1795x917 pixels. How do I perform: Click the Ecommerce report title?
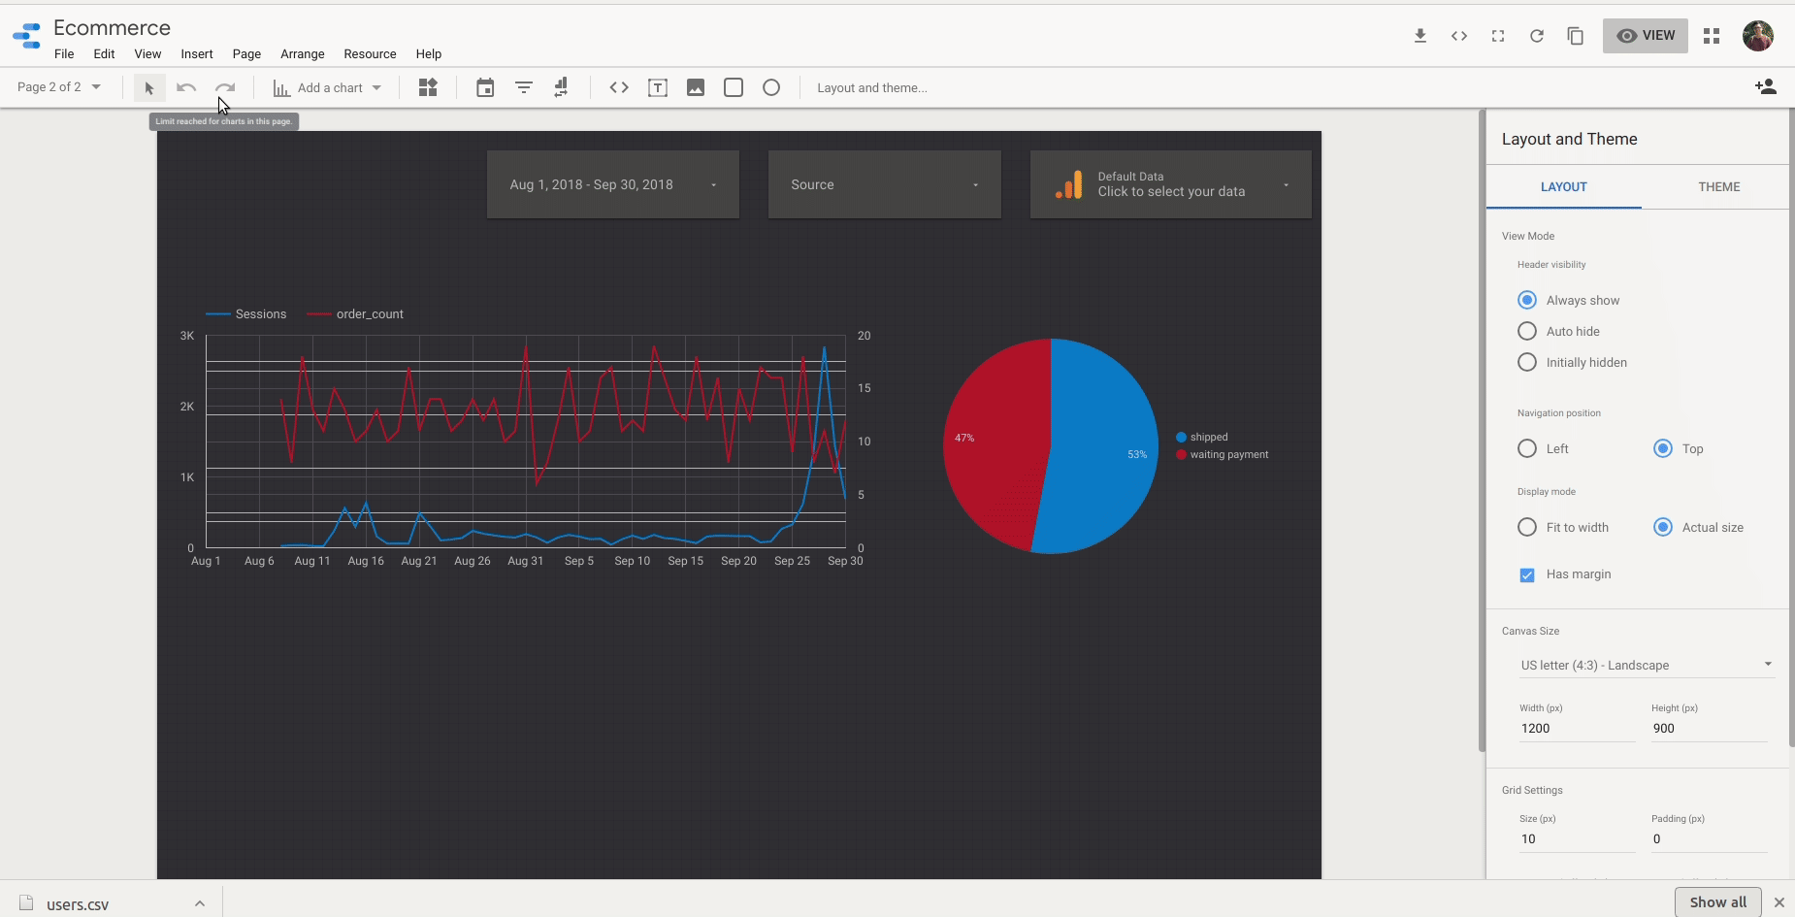pyautogui.click(x=112, y=27)
